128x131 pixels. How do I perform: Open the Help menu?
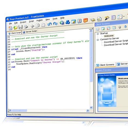pyautogui.click(x=62, y=18)
